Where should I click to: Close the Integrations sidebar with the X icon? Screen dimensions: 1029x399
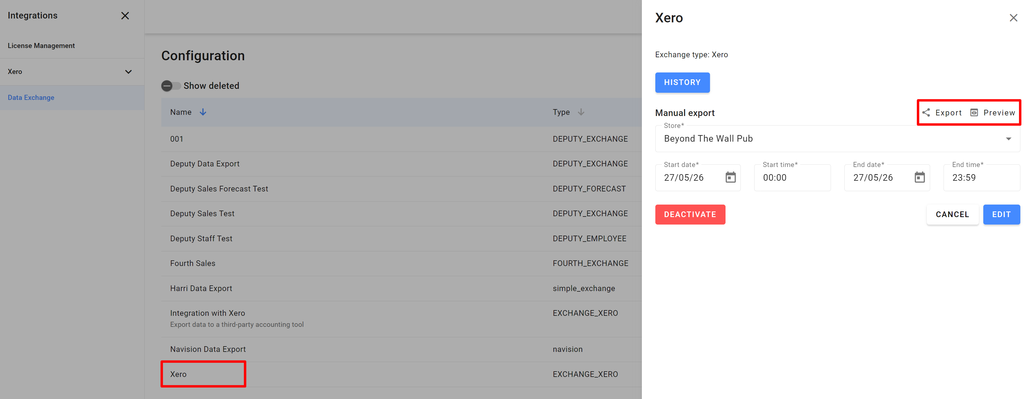coord(125,16)
